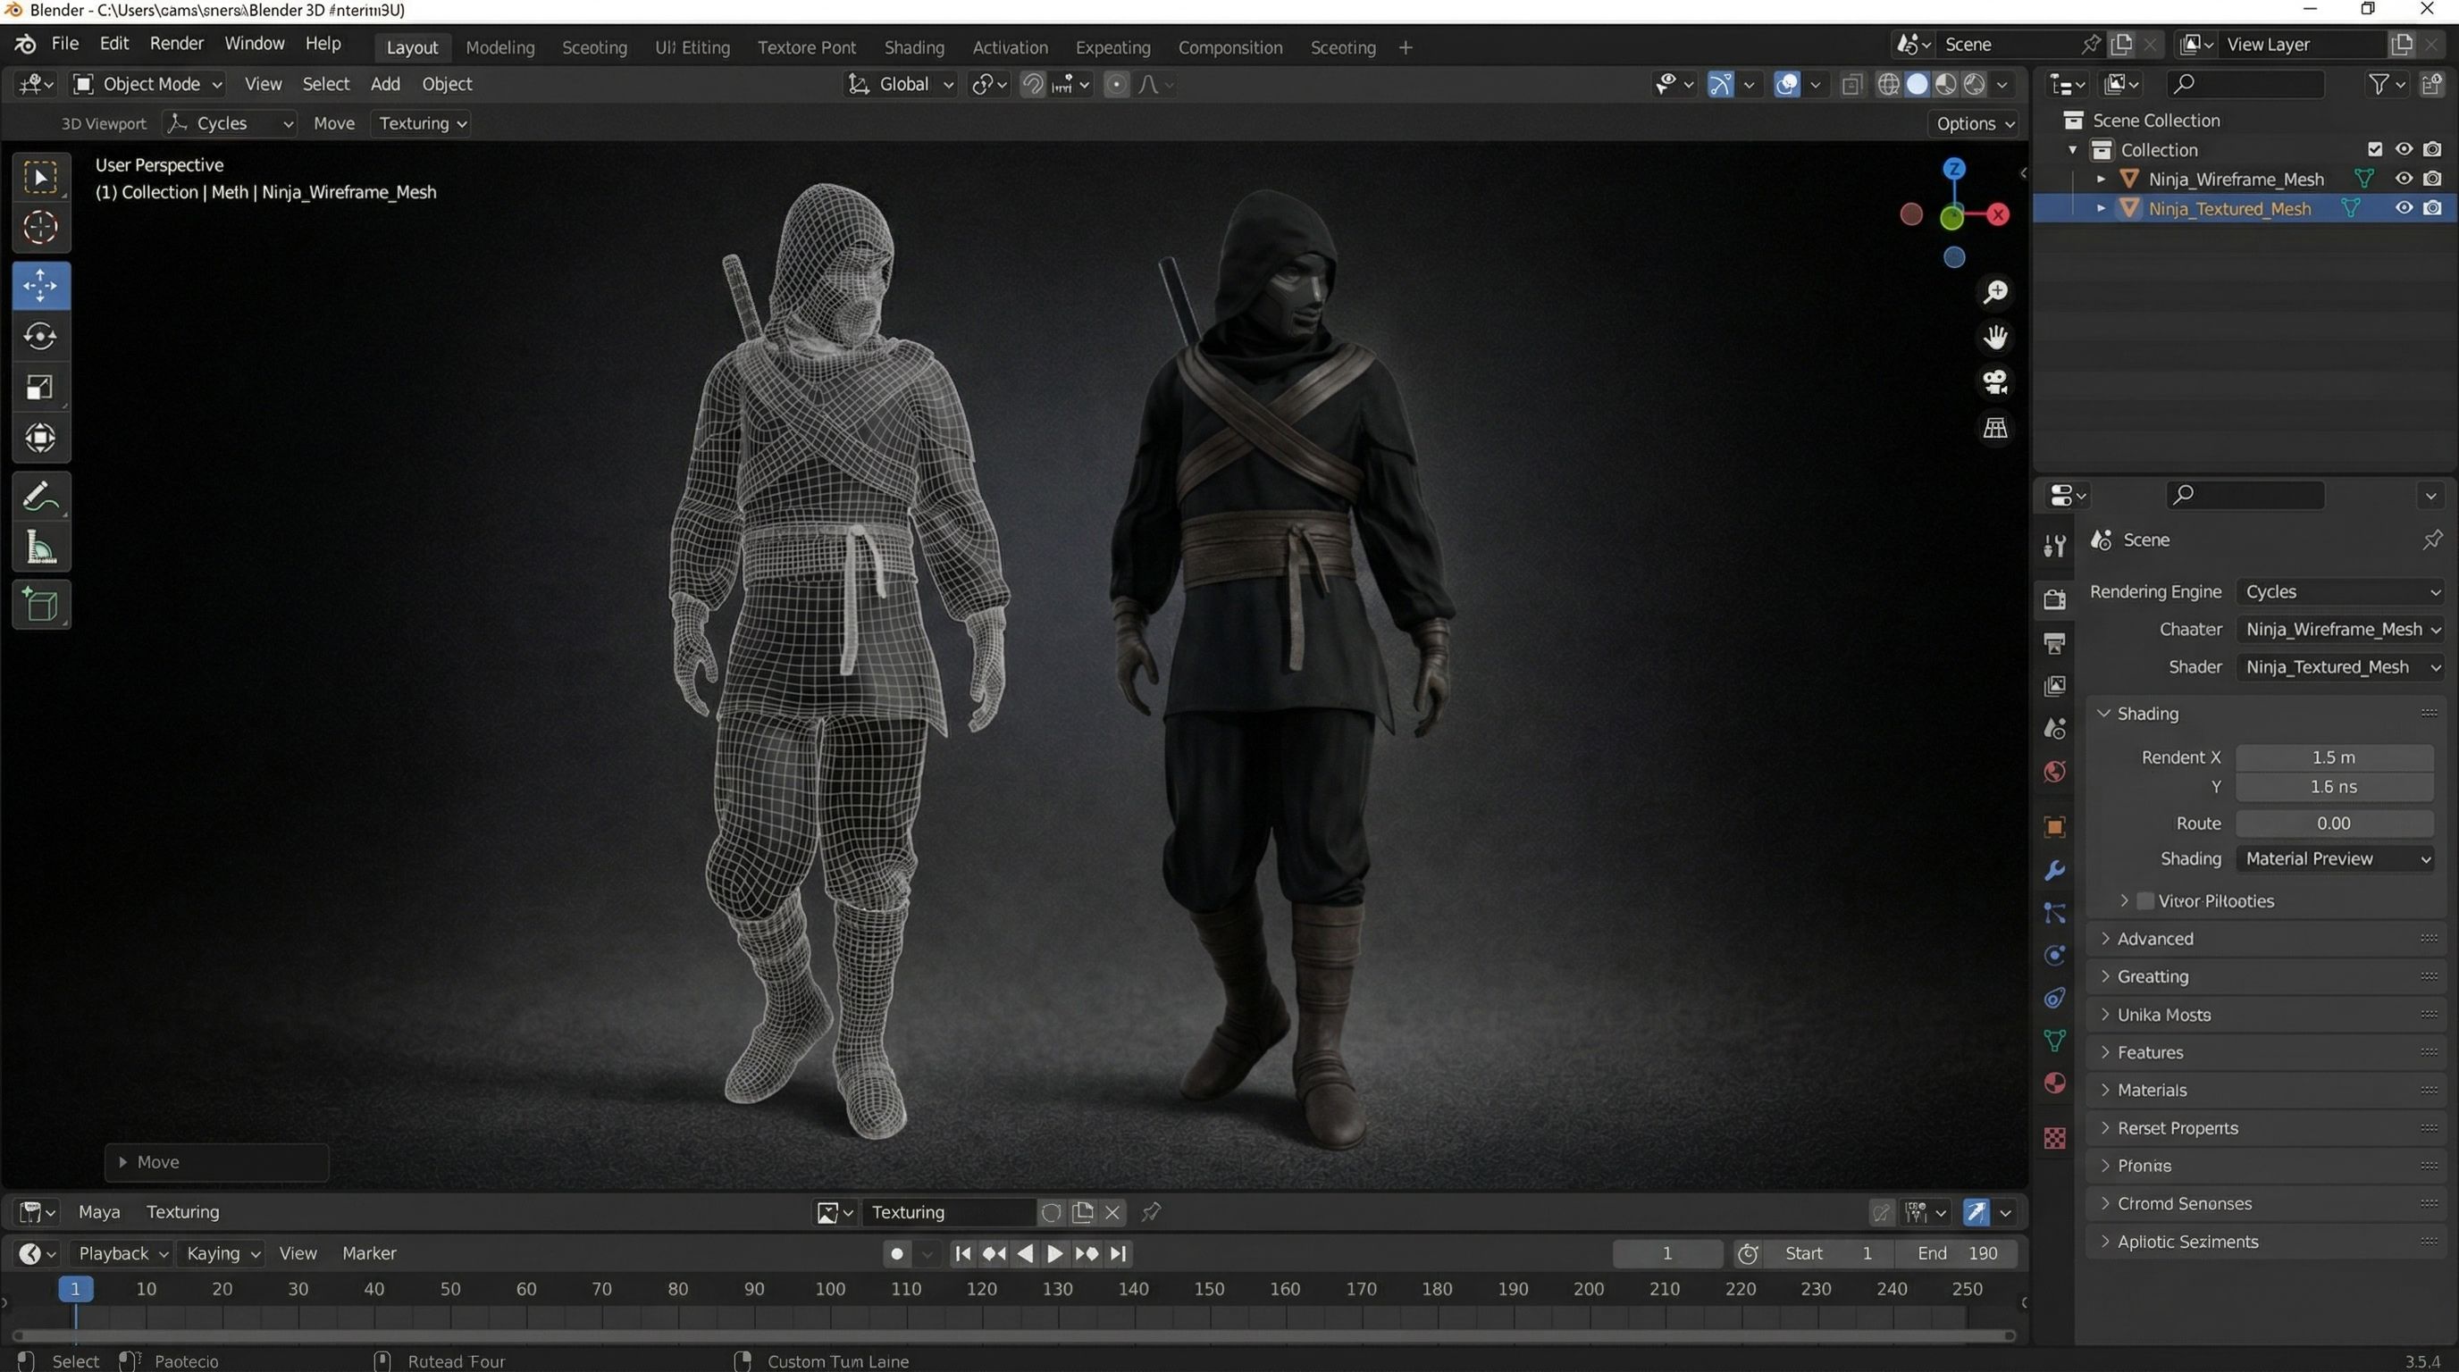Open the Rendering Engine Cycles dropdown

pyautogui.click(x=2339, y=591)
